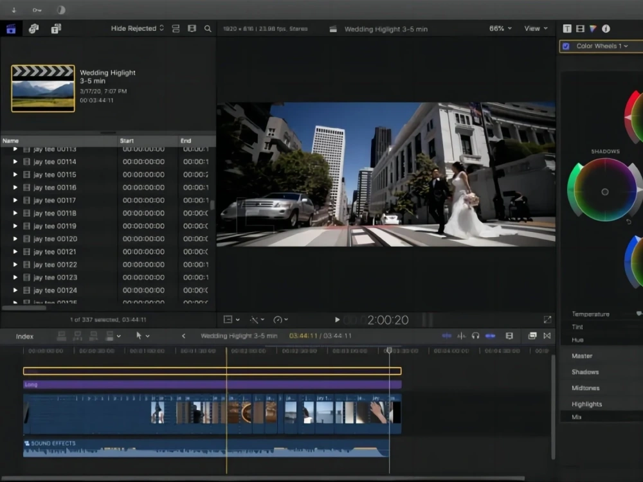Open Color Wheels 1 correction dropdown
This screenshot has height=482, width=643.
click(602, 46)
